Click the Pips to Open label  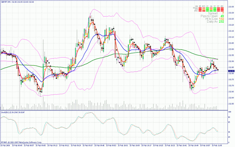coord(209,16)
